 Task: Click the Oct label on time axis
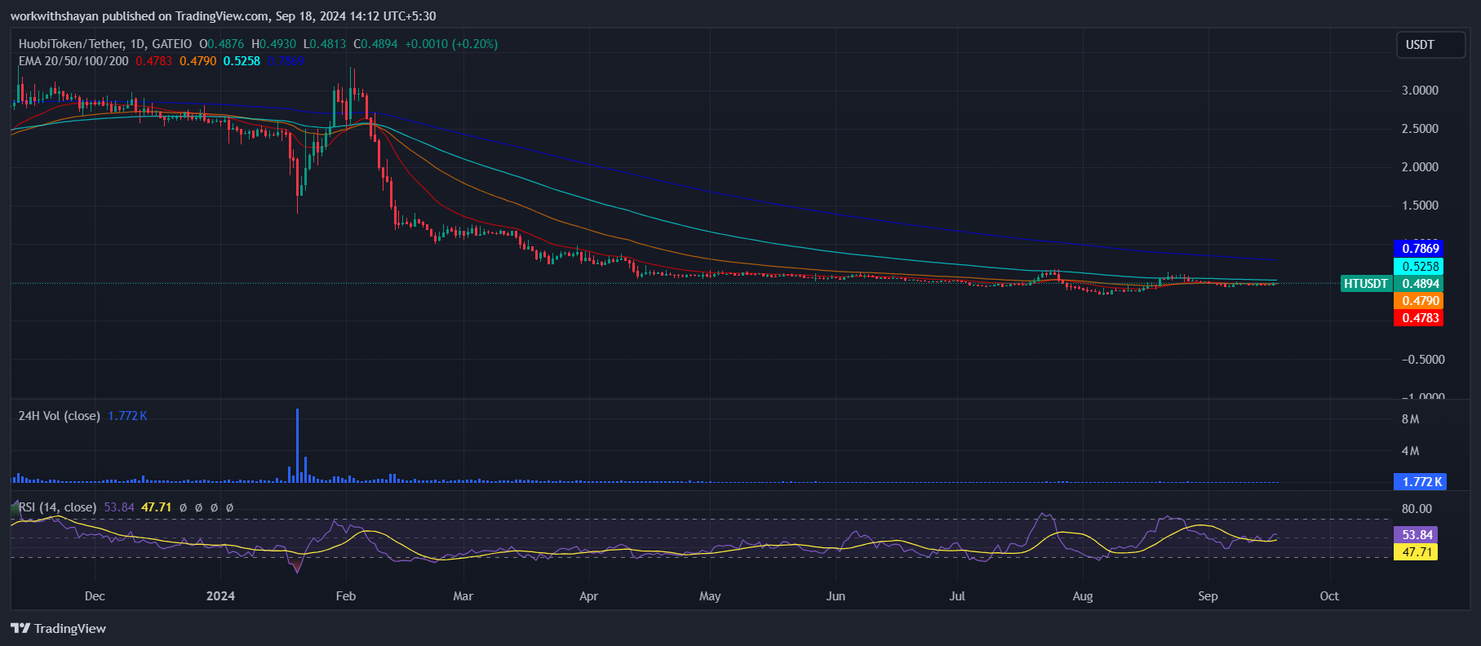[1329, 596]
